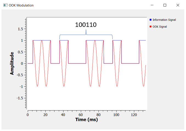186x131 pixels.
Task: Minimize the OOK Modulation window
Action: point(152,5)
